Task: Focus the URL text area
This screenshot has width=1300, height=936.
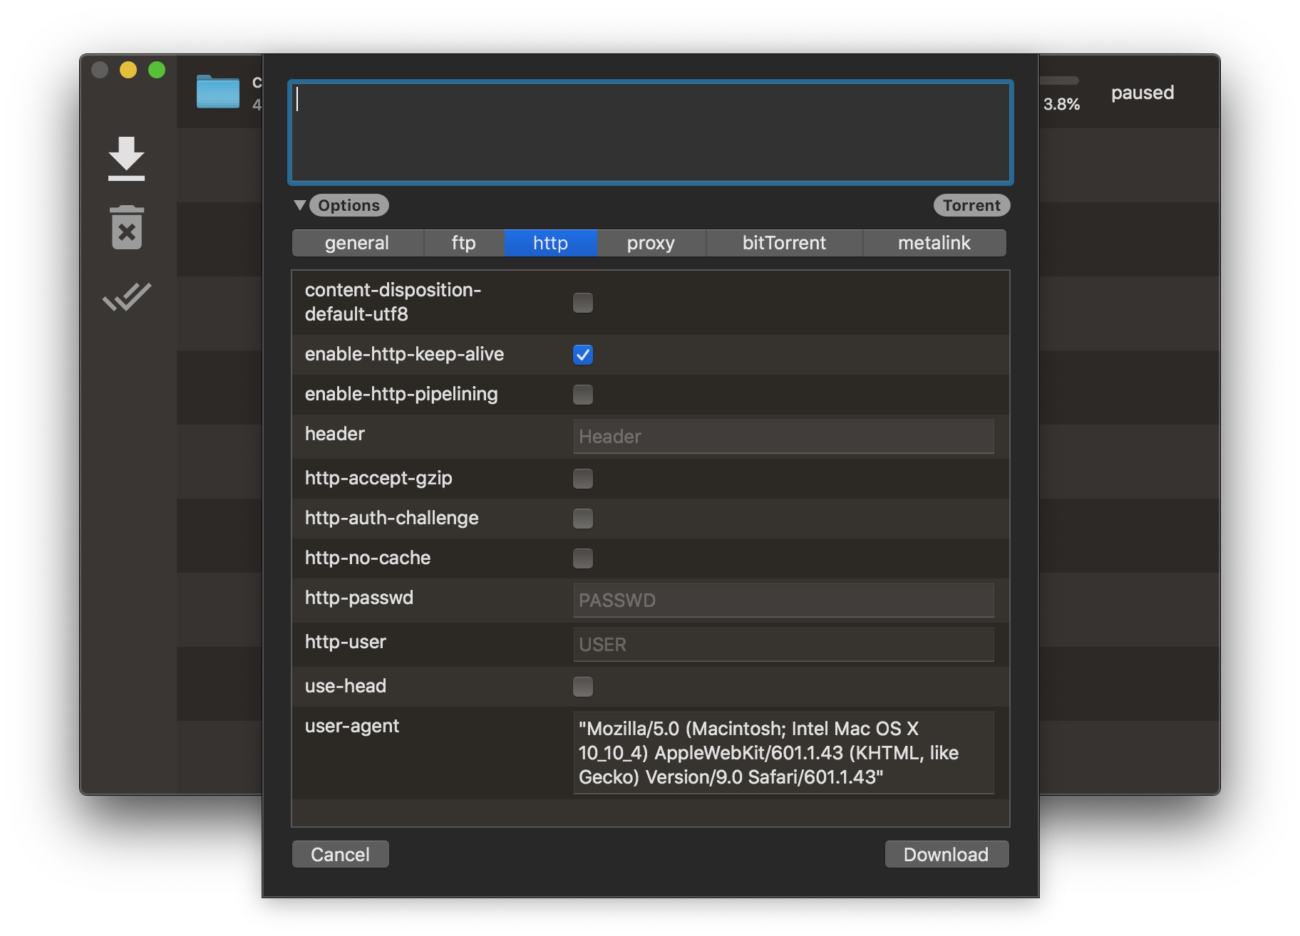Action: [x=651, y=132]
